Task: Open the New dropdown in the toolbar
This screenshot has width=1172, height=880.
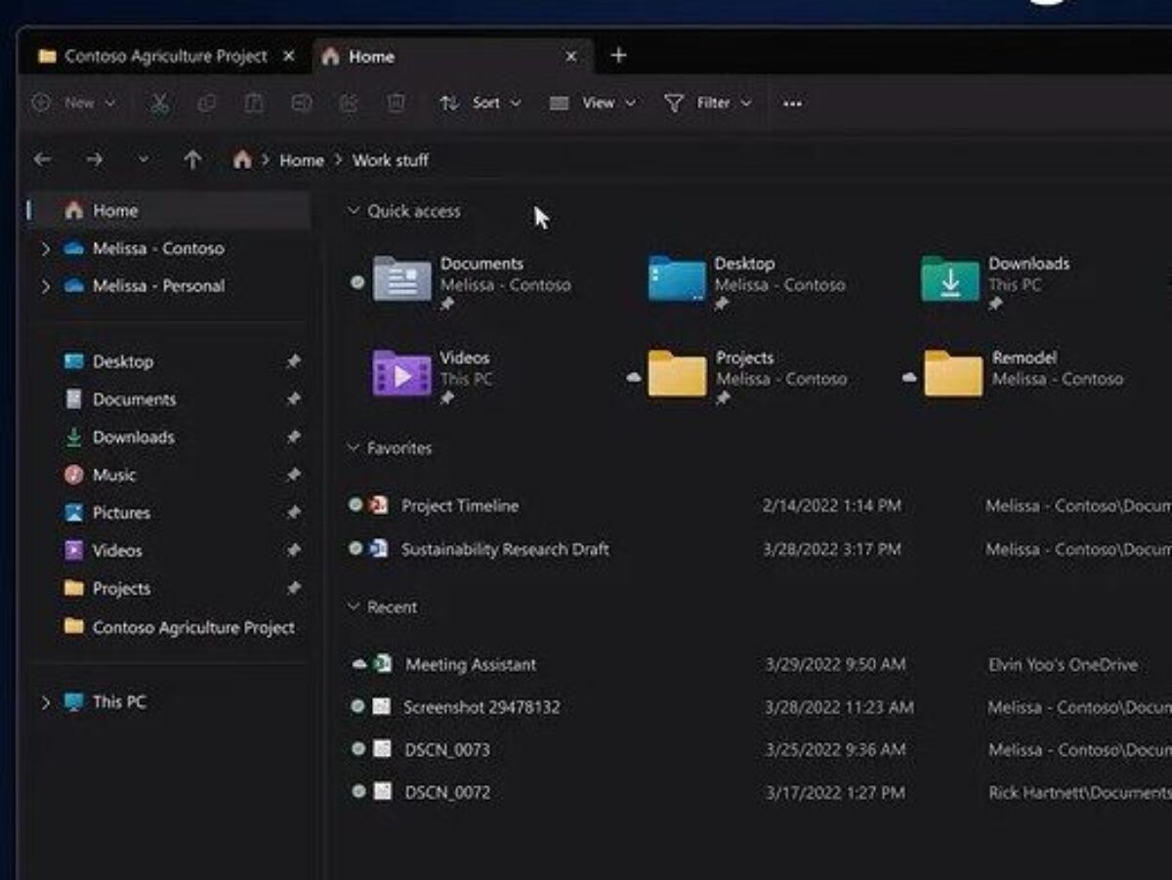Action: coord(74,103)
